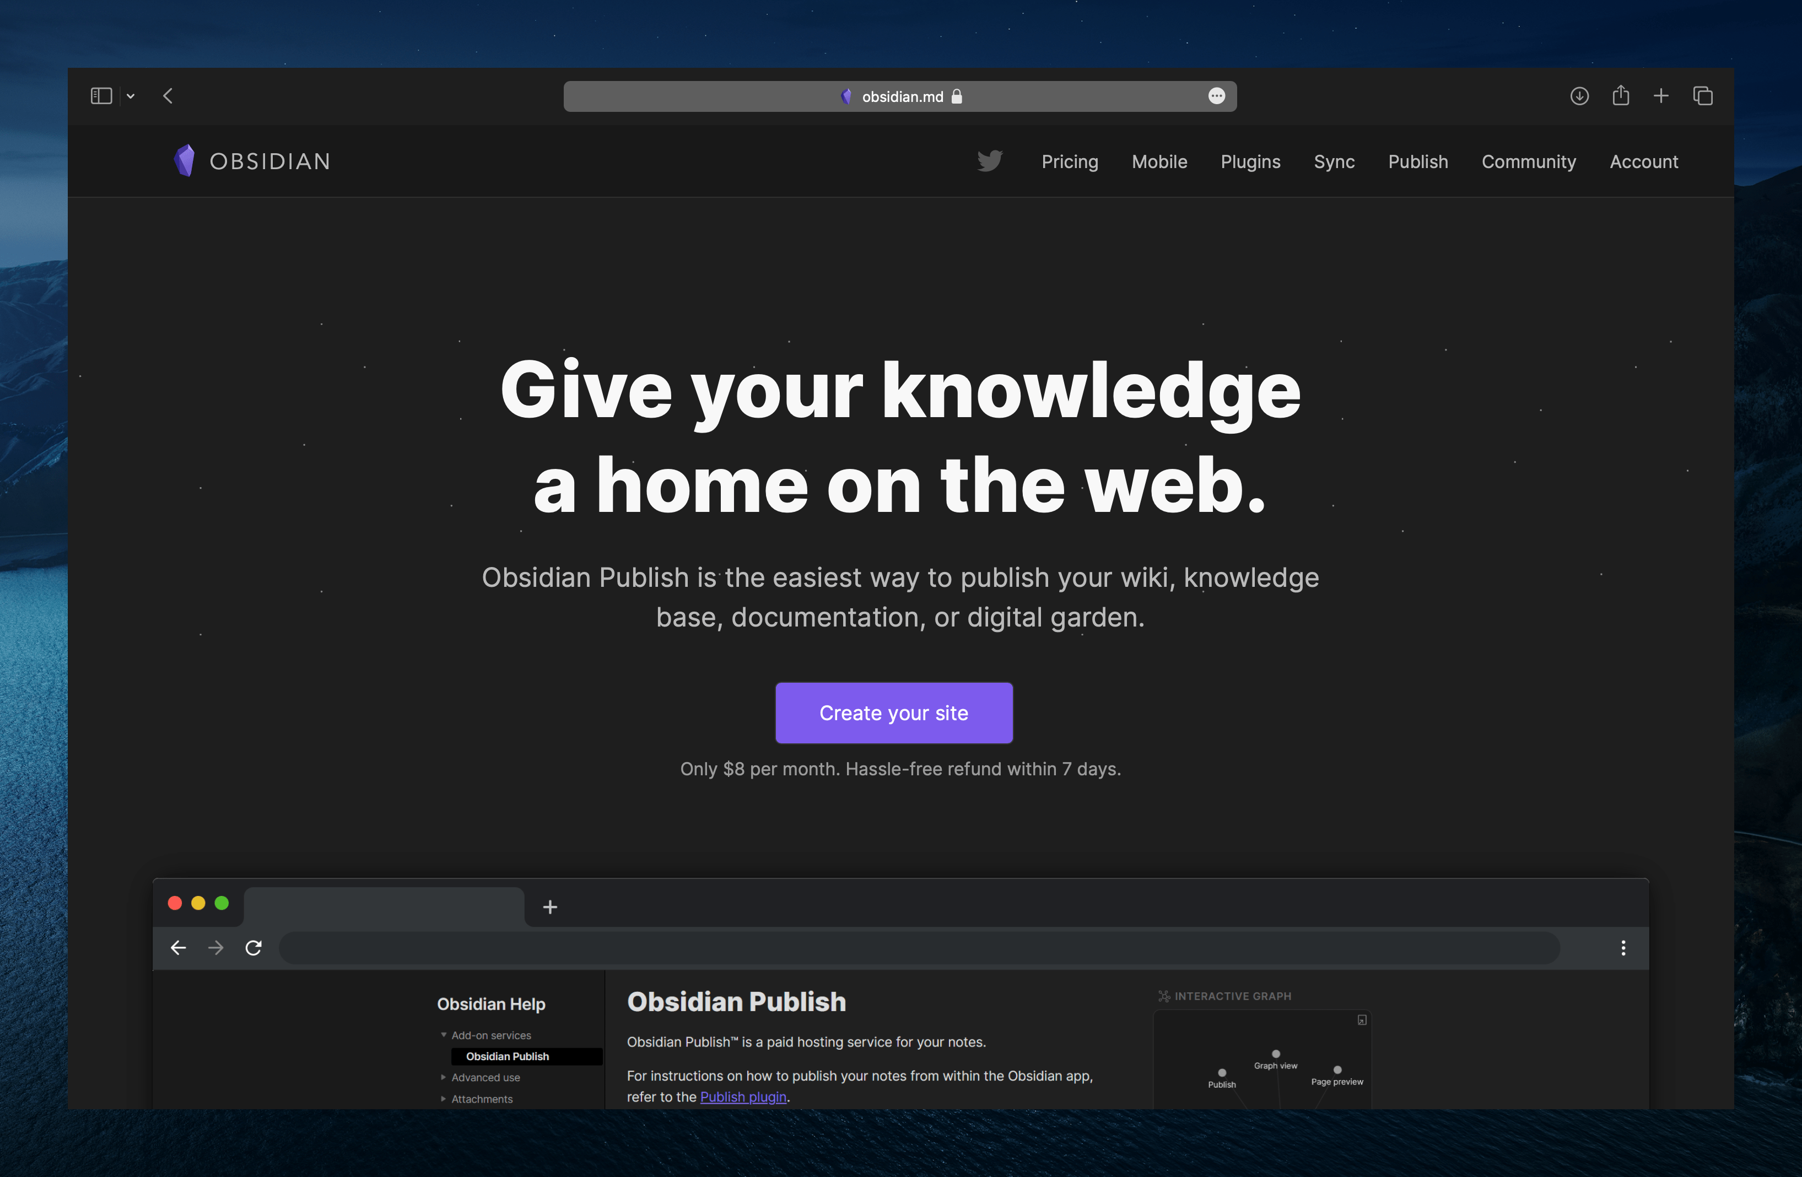
Task: Click the Create your site button
Action: coord(893,712)
